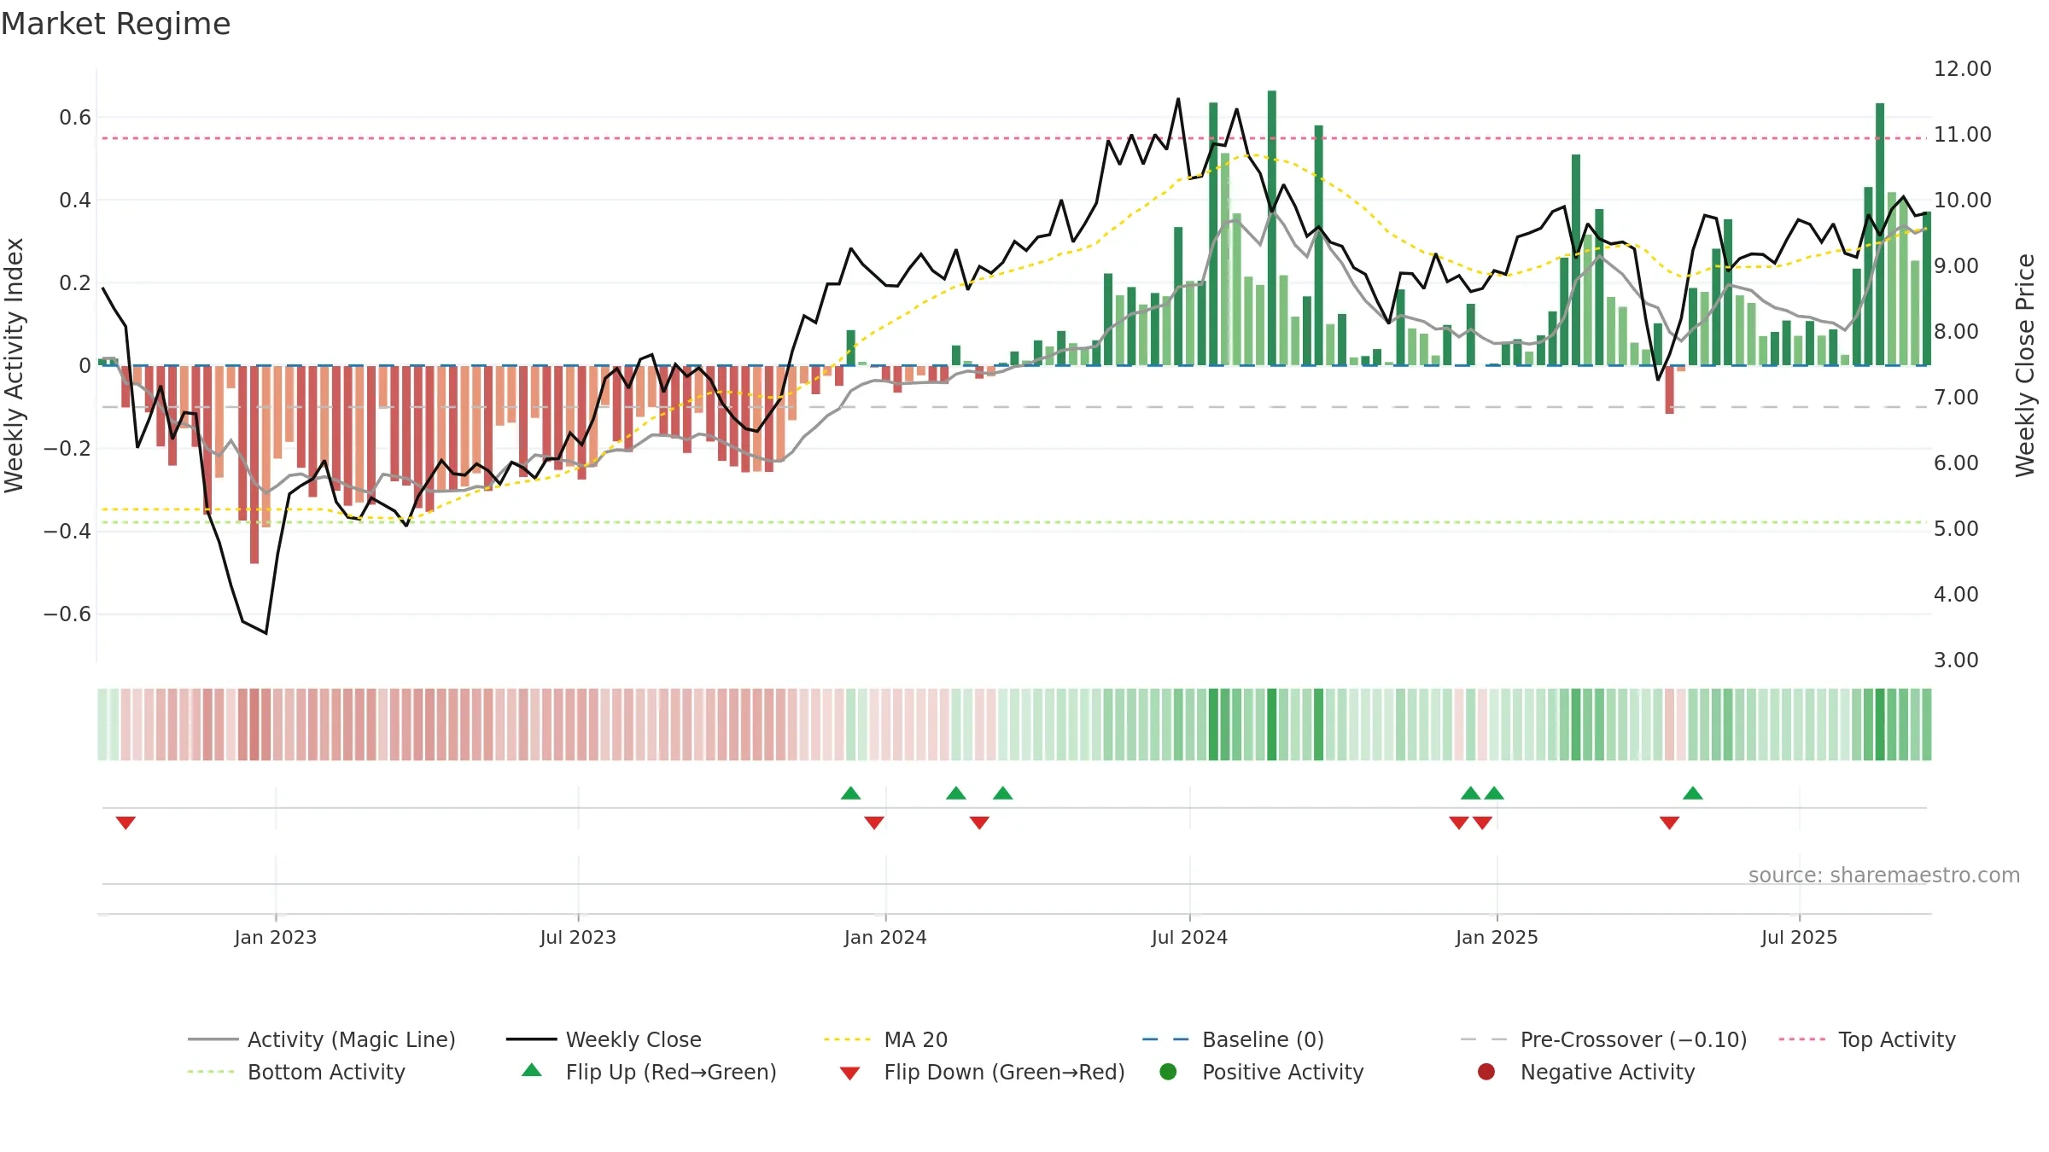Click the source: sharemaestro.com text

point(1884,875)
